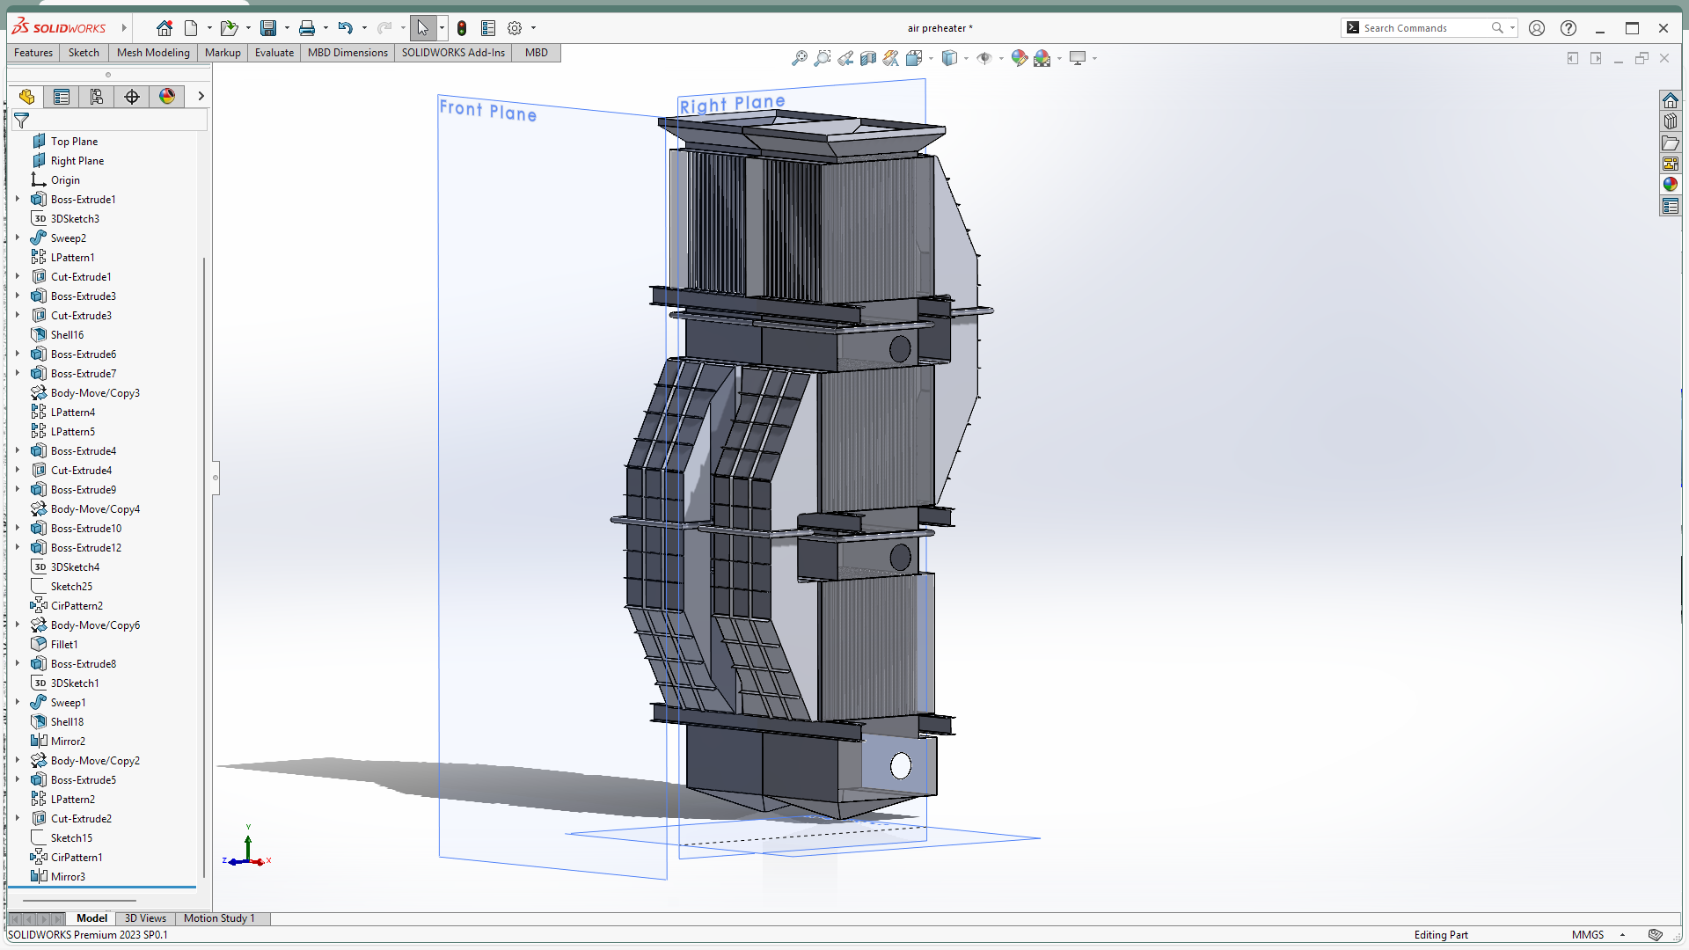
Task: Activate Zoom to Area tool
Action: click(x=822, y=58)
